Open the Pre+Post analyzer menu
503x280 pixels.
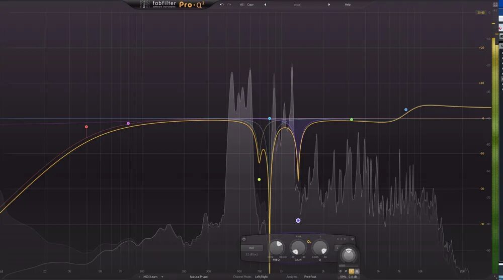pos(310,276)
